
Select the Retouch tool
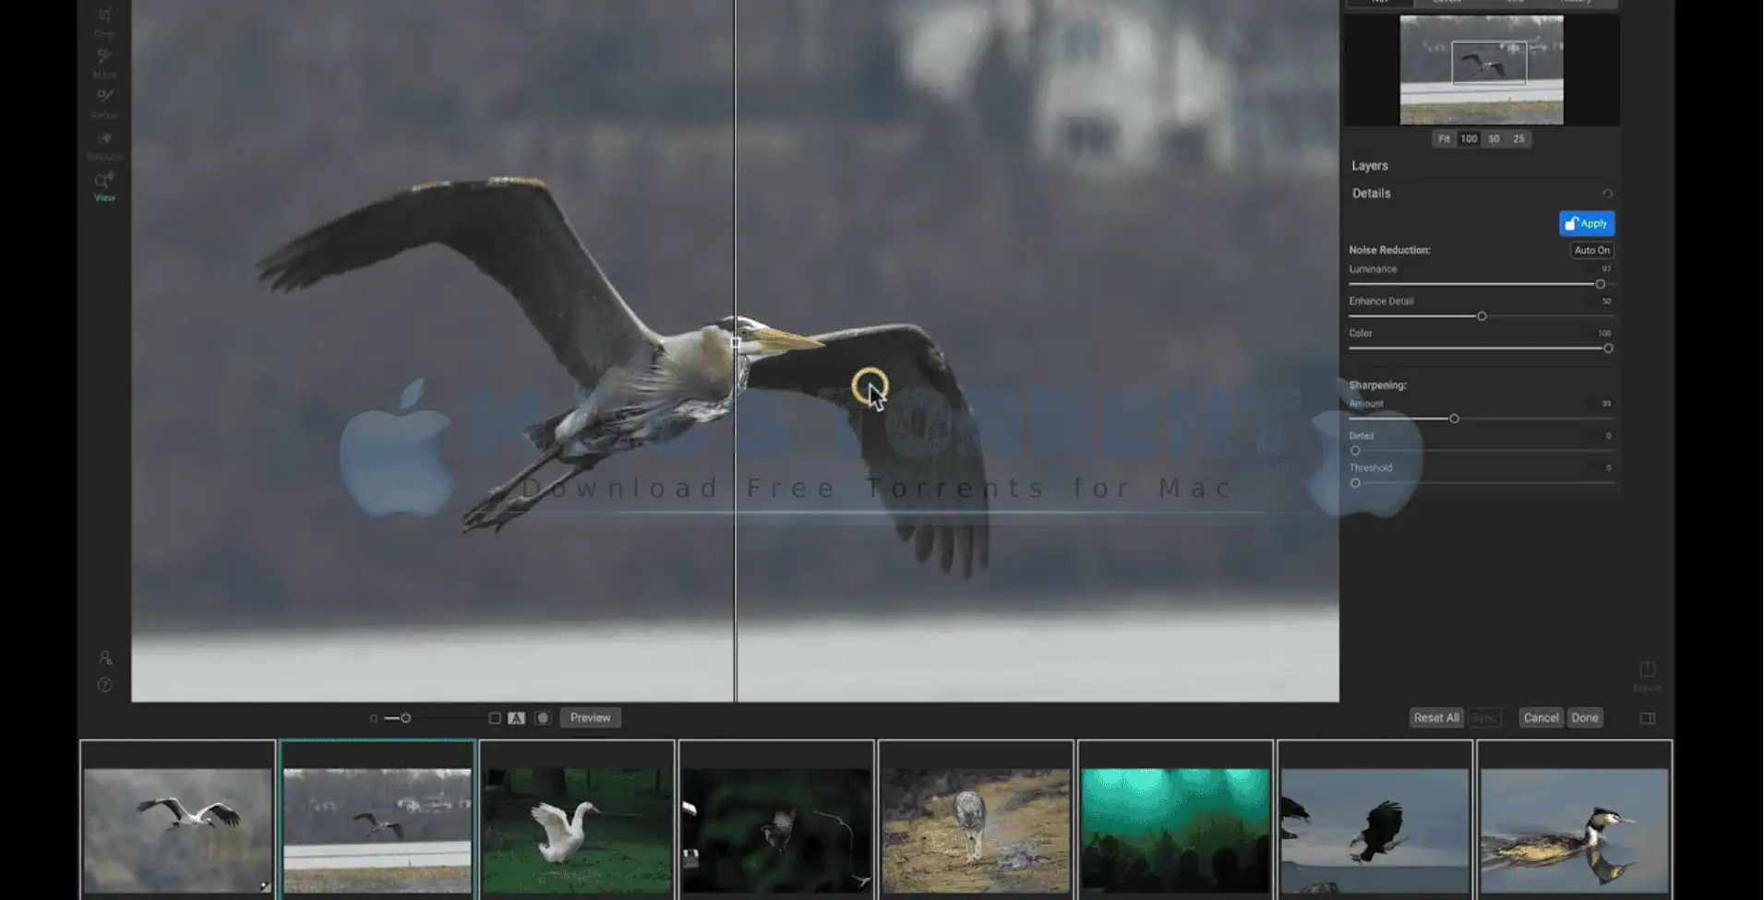pyautogui.click(x=104, y=145)
